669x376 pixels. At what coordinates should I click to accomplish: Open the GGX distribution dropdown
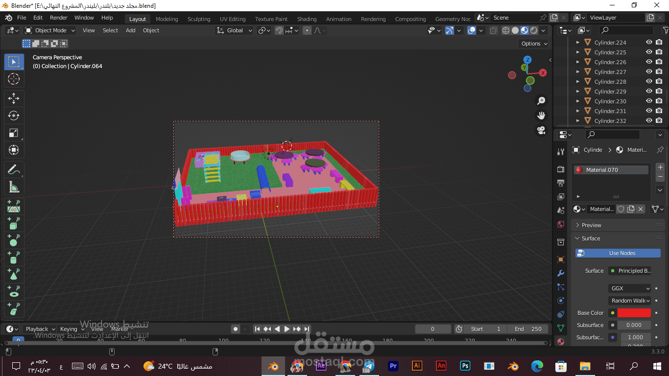click(630, 288)
